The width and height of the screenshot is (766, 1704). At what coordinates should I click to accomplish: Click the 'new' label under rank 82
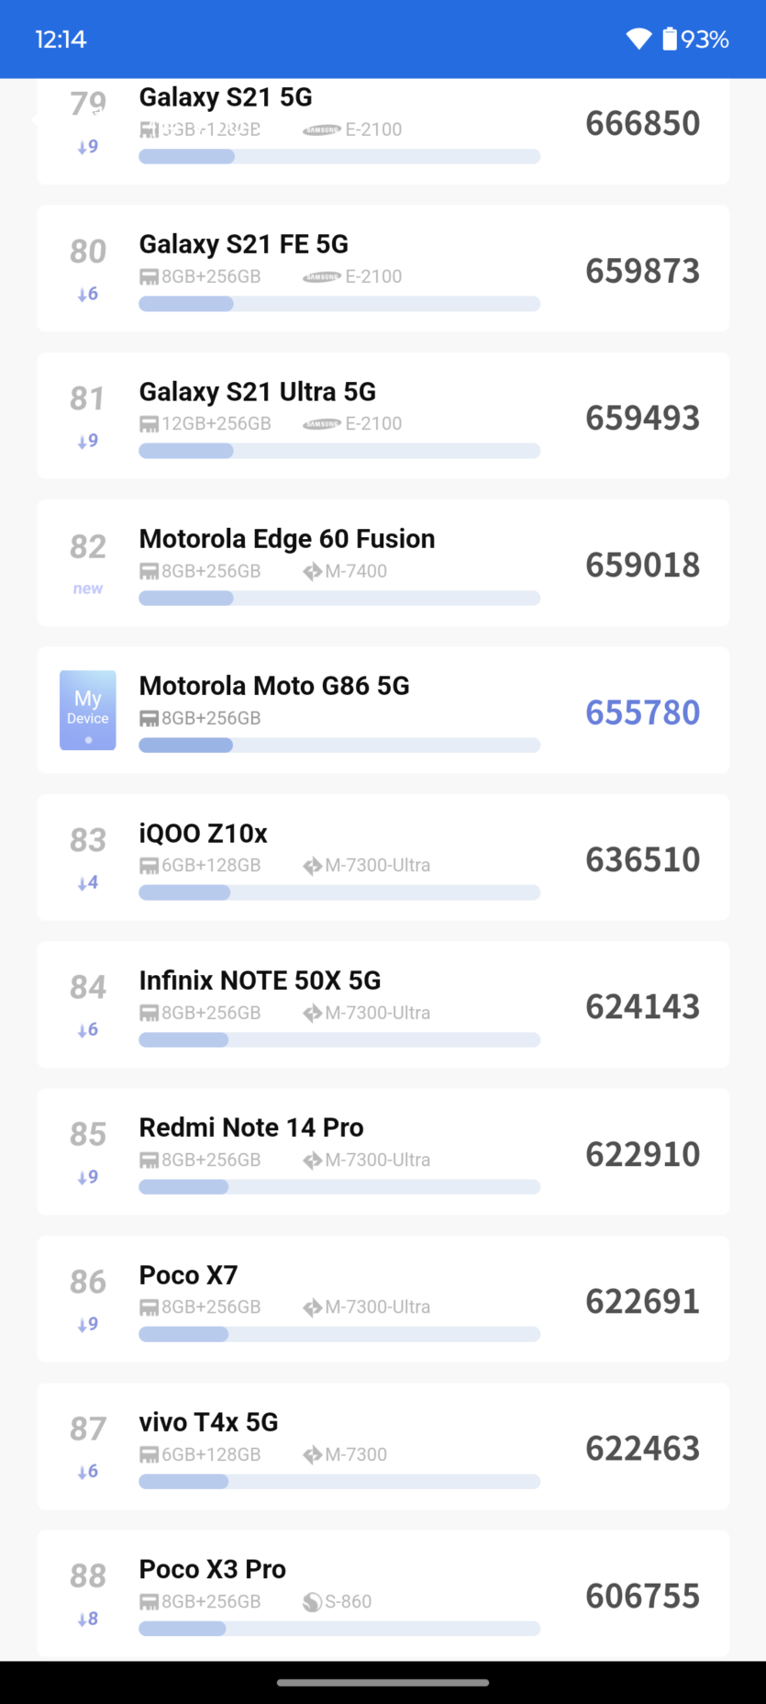87,589
